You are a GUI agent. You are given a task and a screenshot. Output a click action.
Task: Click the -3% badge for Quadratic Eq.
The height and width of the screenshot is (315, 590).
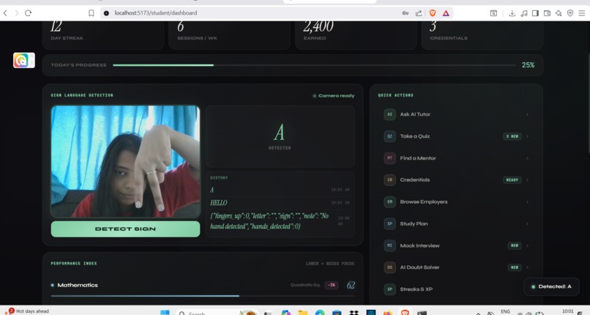[x=332, y=285]
